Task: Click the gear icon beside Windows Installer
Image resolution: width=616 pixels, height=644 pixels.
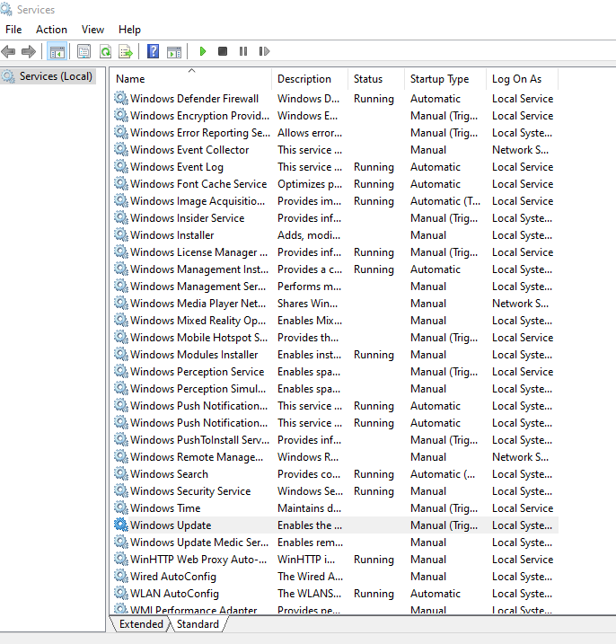Action: coord(120,234)
